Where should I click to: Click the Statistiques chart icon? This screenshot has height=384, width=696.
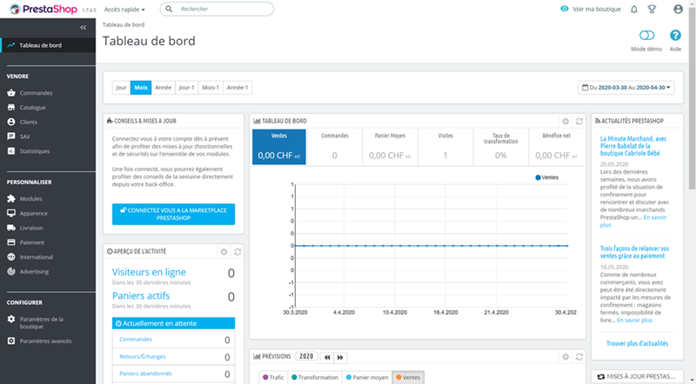[11, 151]
